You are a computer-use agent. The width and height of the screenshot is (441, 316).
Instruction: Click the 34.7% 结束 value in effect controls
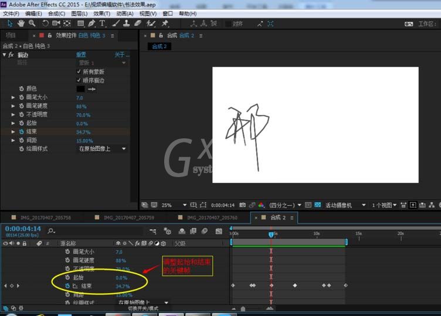click(83, 132)
